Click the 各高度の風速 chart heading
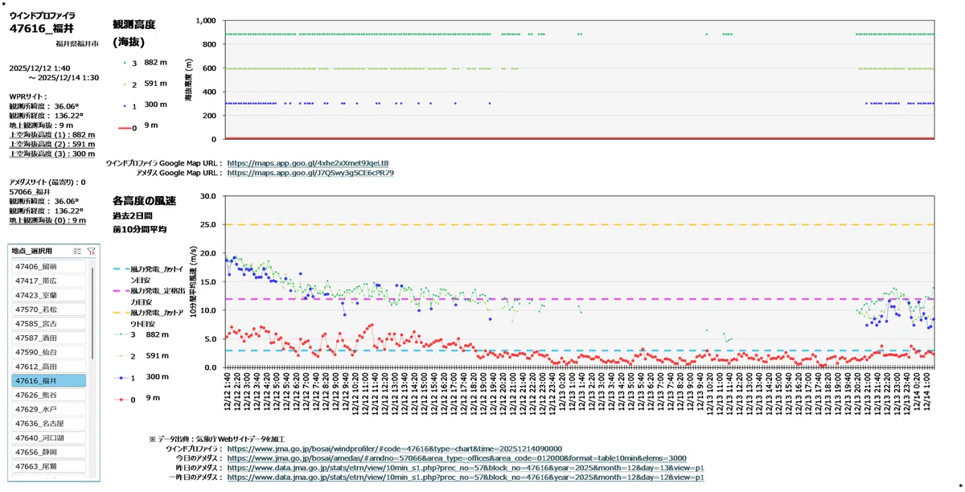The height and width of the screenshot is (492, 965). click(x=144, y=201)
